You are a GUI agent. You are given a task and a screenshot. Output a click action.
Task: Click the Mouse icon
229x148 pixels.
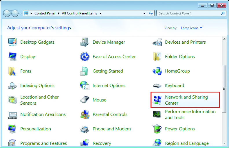85,100
